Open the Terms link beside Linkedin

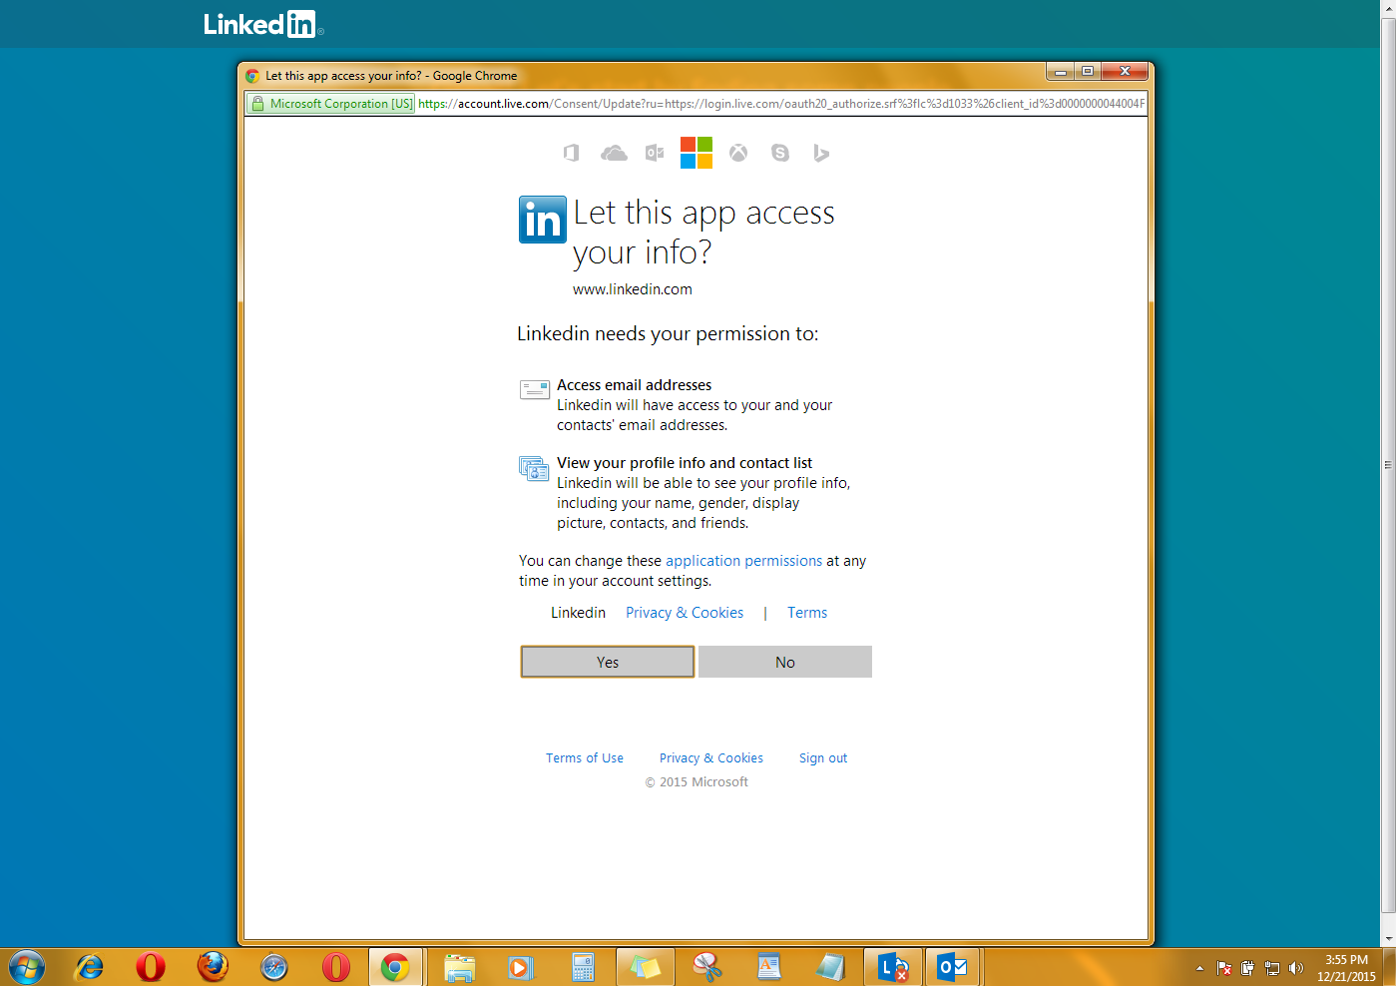(807, 613)
